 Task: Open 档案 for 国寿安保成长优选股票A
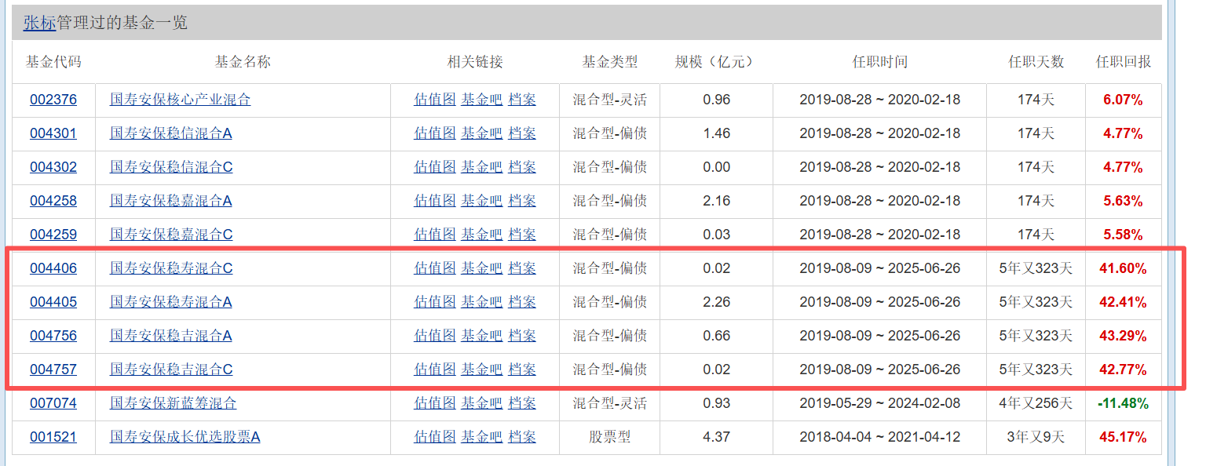(x=522, y=437)
